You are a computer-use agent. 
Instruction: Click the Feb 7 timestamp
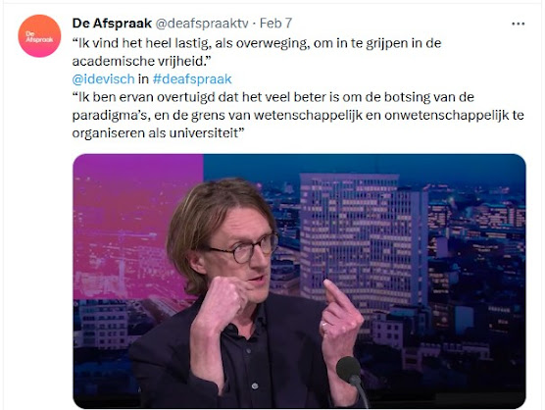[275, 24]
